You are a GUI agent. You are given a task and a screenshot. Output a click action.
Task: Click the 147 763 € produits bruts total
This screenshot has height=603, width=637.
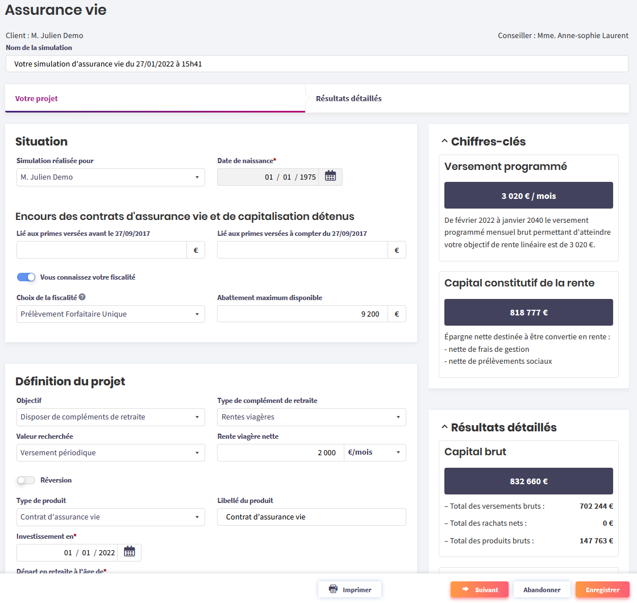pos(597,540)
